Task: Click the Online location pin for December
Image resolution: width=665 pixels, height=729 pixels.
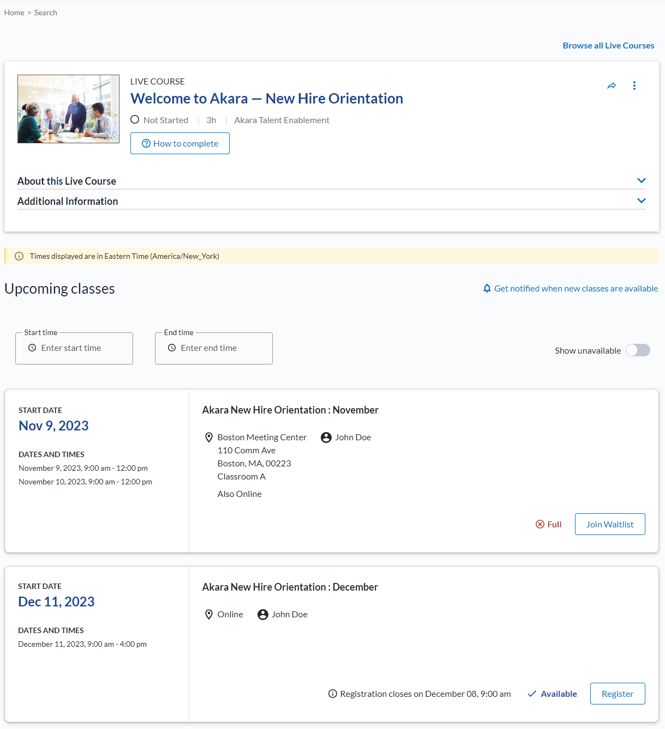Action: click(x=208, y=615)
